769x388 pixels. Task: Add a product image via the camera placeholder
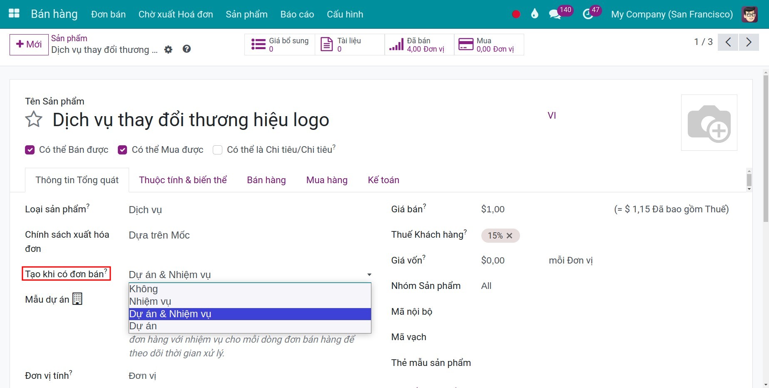[x=709, y=122]
